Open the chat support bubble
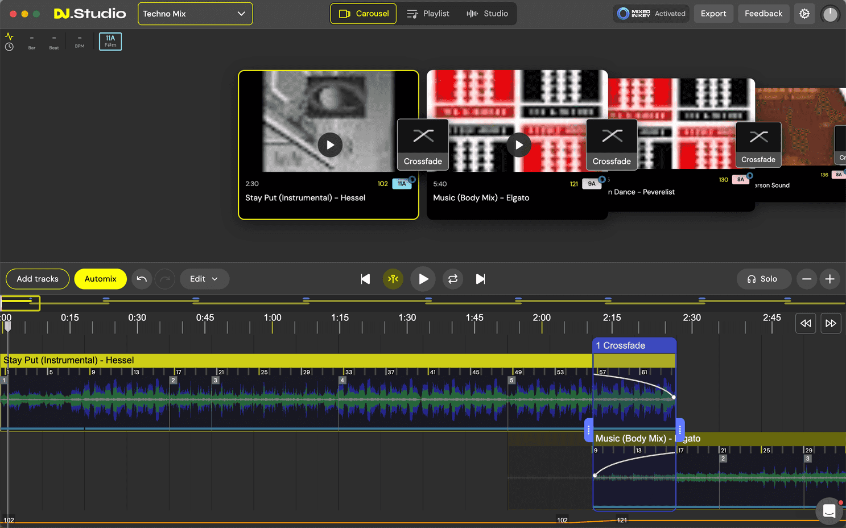The image size is (846, 528). click(828, 511)
